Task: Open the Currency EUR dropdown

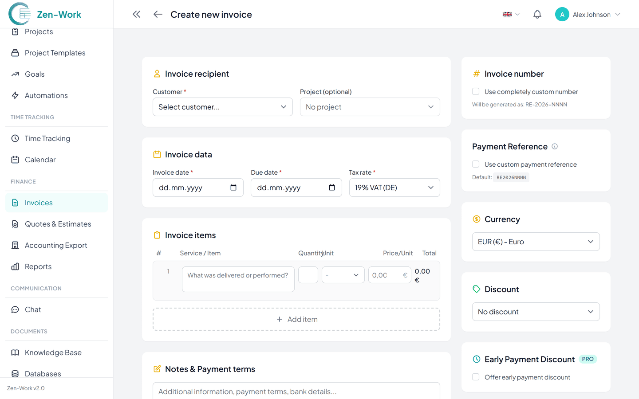Action: (x=536, y=242)
